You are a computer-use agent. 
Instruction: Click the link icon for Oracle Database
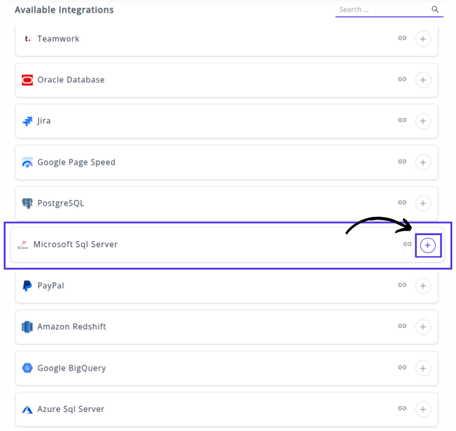click(403, 79)
